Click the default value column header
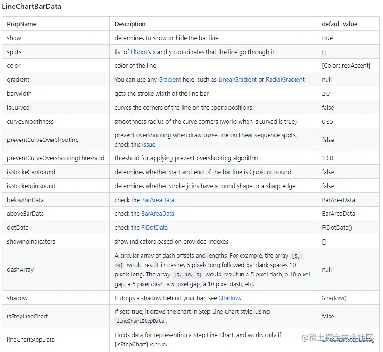This screenshot has height=352, width=383. pyautogui.click(x=340, y=24)
